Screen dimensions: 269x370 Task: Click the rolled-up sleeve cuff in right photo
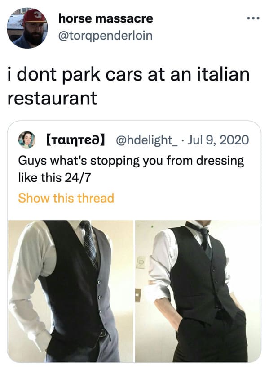tap(156, 292)
